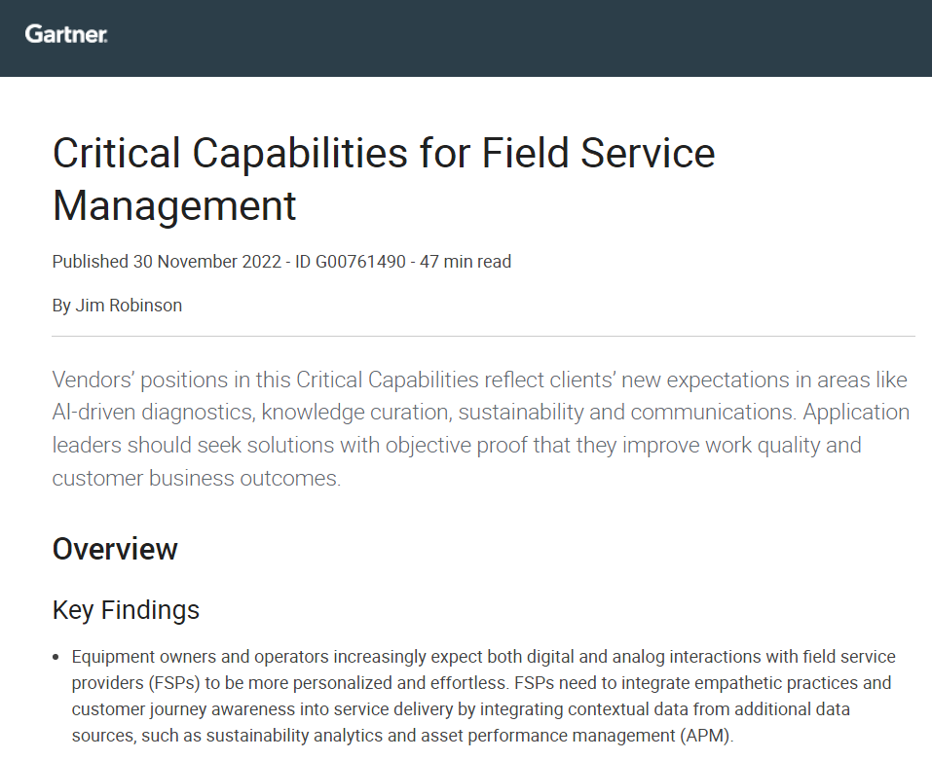932x760 pixels.
Task: Click the phrase AI-driven diagnostics in summary
Action: [x=153, y=412]
